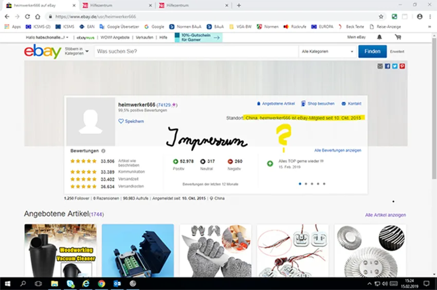Bookmark this page with the star icon
This screenshot has height=290, width=437.
[381, 17]
